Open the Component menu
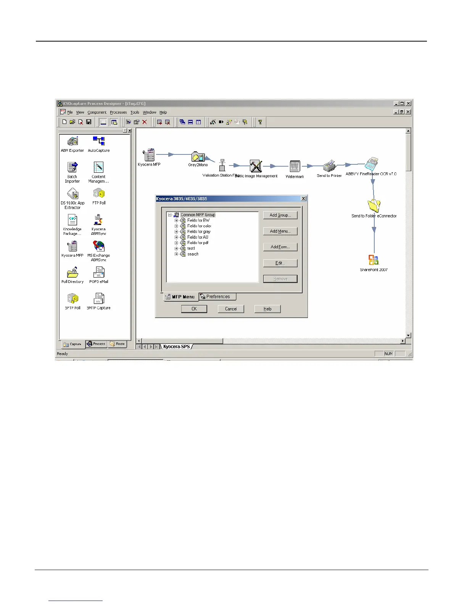The image size is (467, 604). pos(97,112)
